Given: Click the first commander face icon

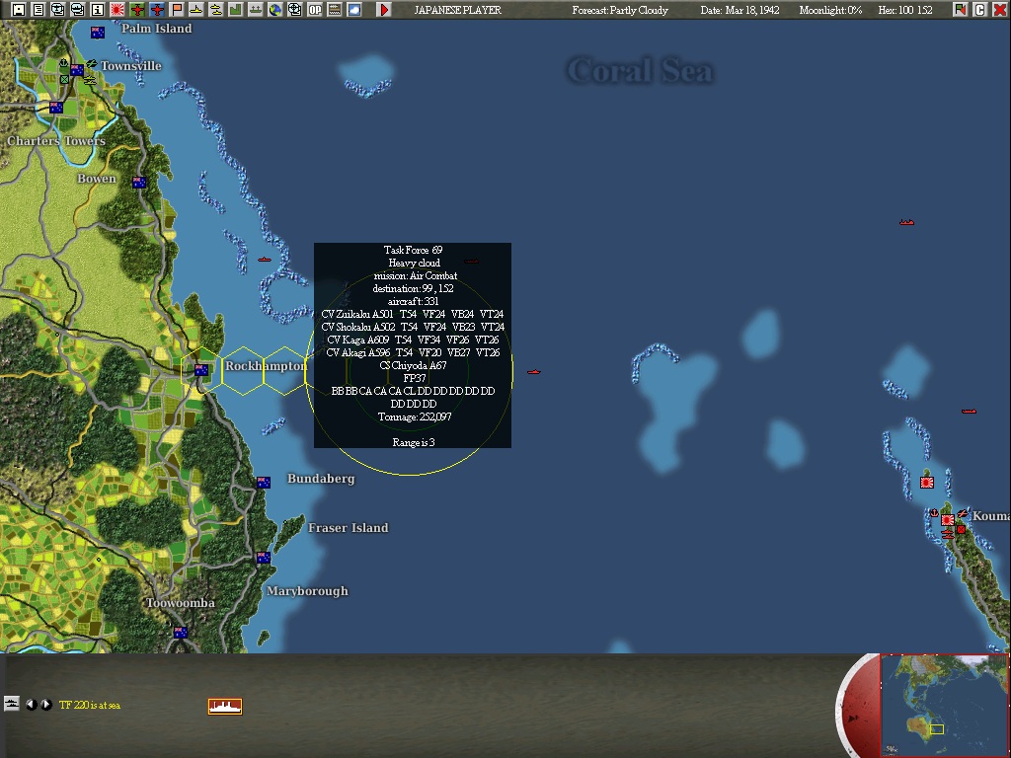Looking at the screenshot, I should click(x=58, y=10).
